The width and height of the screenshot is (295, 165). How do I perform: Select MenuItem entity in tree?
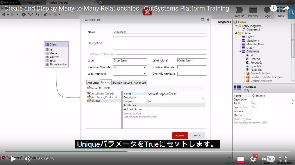[252, 40]
